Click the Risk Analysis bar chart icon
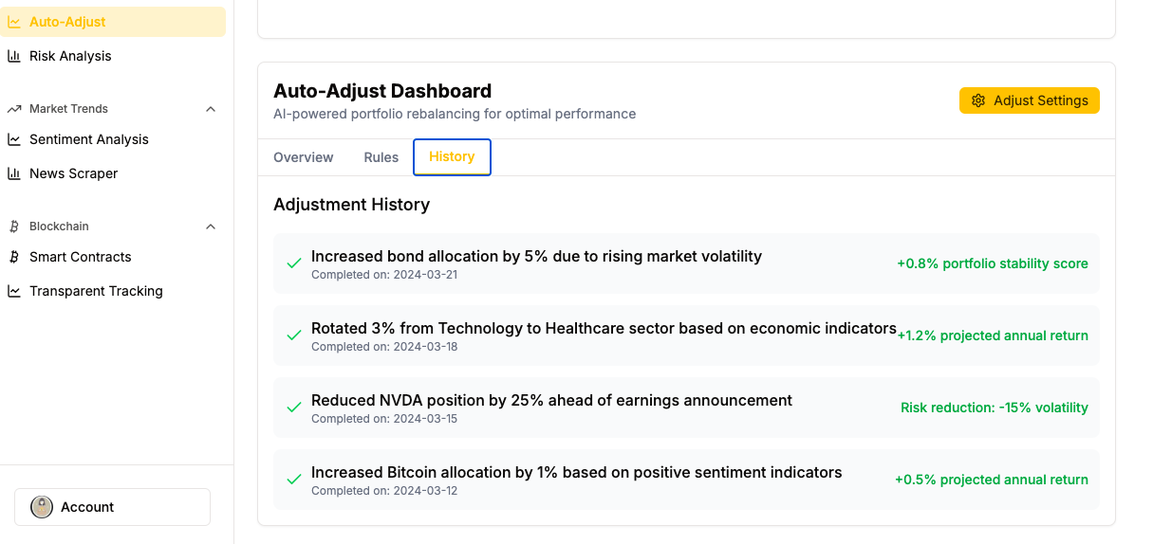 [x=14, y=56]
